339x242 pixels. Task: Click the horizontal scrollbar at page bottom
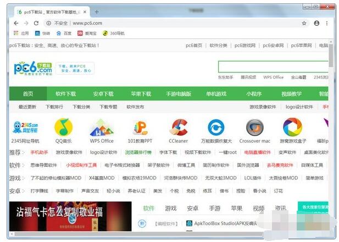138,234
